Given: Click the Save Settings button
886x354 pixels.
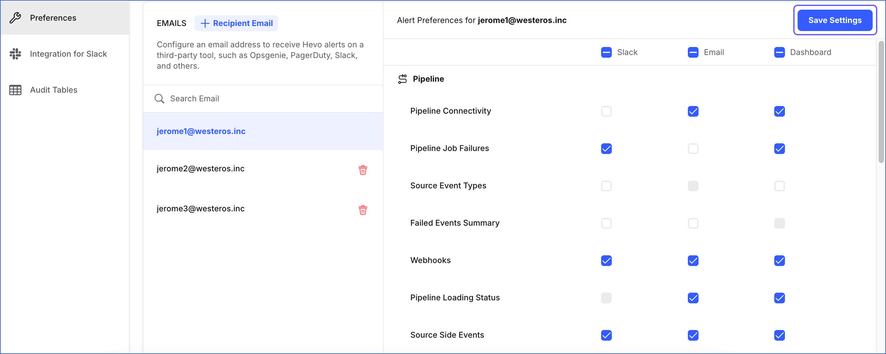Looking at the screenshot, I should 835,20.
